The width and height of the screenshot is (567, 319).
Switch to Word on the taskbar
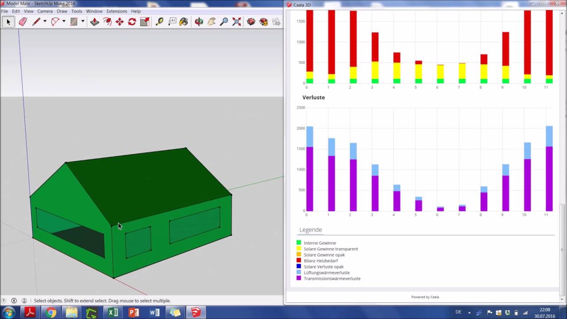tap(154, 312)
